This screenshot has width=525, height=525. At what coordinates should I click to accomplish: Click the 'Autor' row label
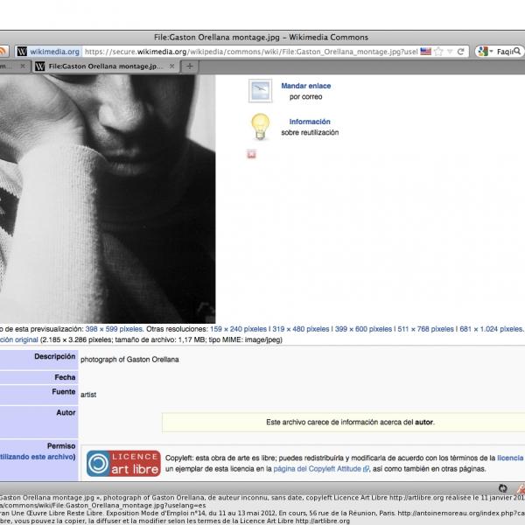click(66, 412)
